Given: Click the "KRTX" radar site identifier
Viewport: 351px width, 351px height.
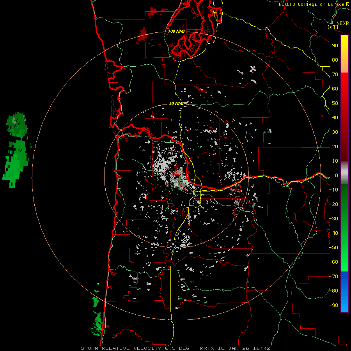Looking at the screenshot, I should pos(207,348).
